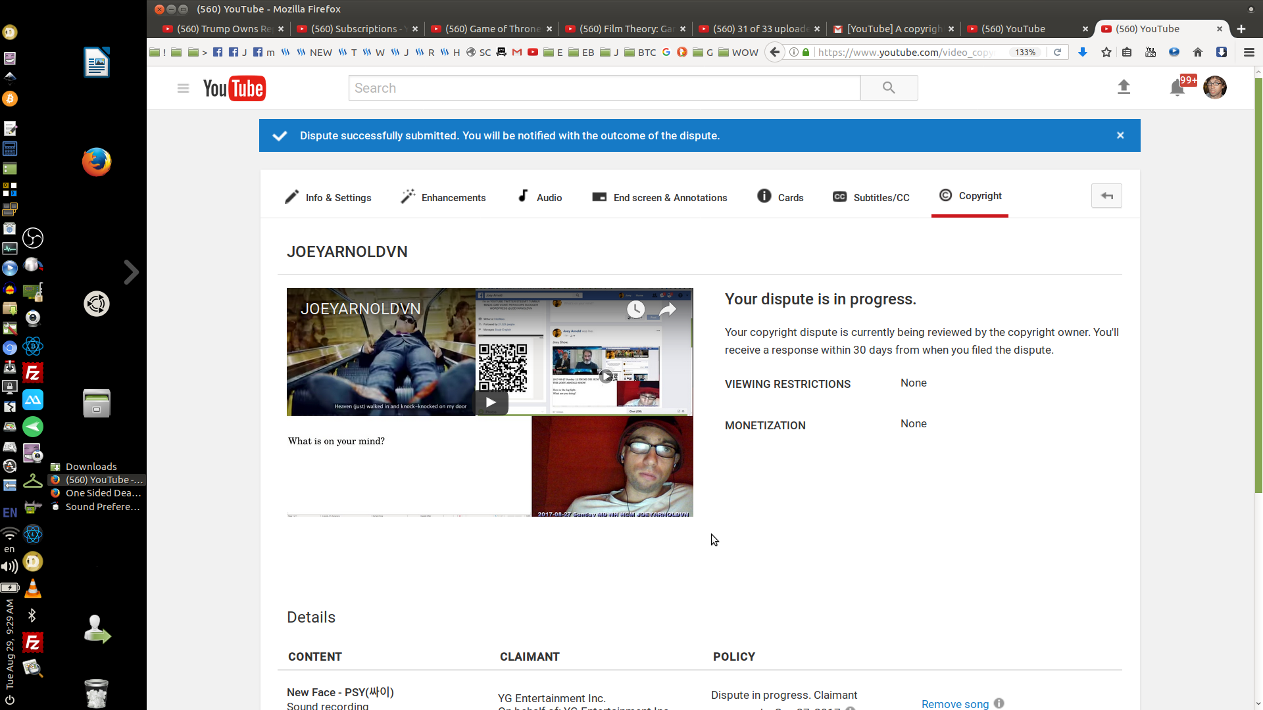
Task: Click the YouTube search magnifier button
Action: pos(889,87)
